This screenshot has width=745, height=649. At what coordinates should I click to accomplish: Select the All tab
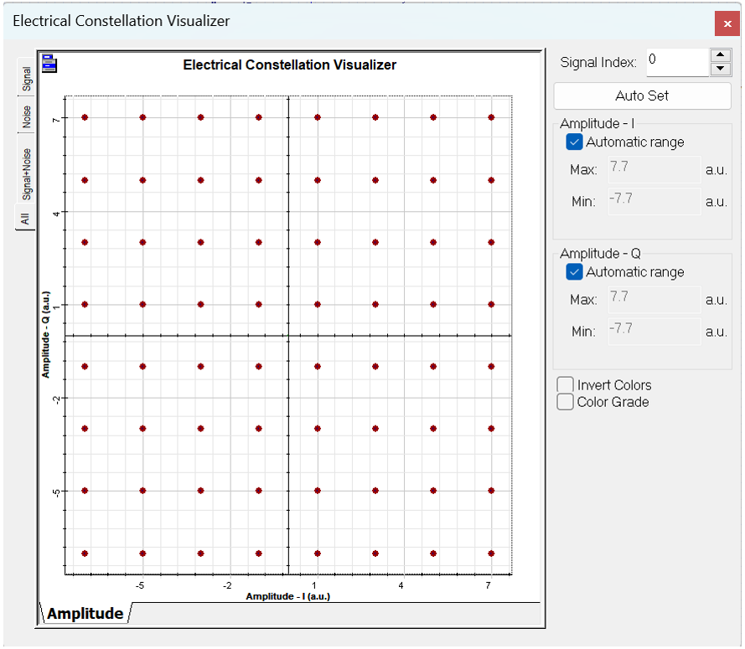coord(25,219)
